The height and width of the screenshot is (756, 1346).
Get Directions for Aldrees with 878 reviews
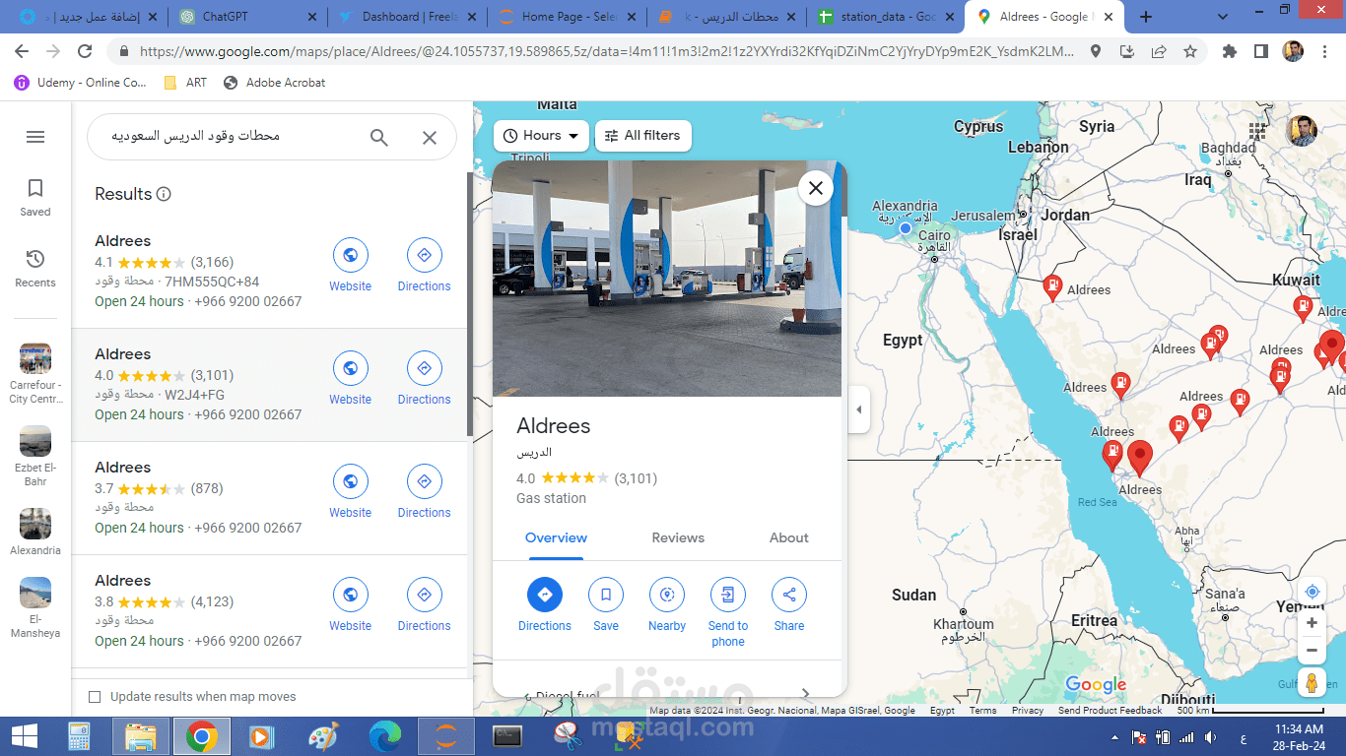click(425, 491)
